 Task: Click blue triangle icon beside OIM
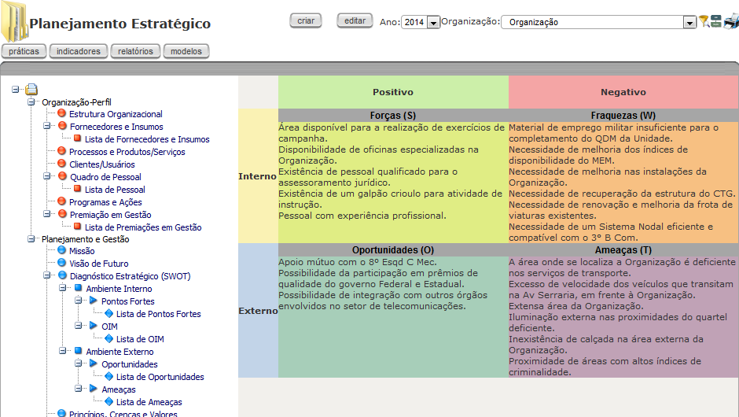click(x=94, y=326)
